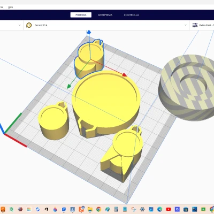Select the small yellow cylinder model
This screenshot has height=214, width=214.
click(x=53, y=121)
